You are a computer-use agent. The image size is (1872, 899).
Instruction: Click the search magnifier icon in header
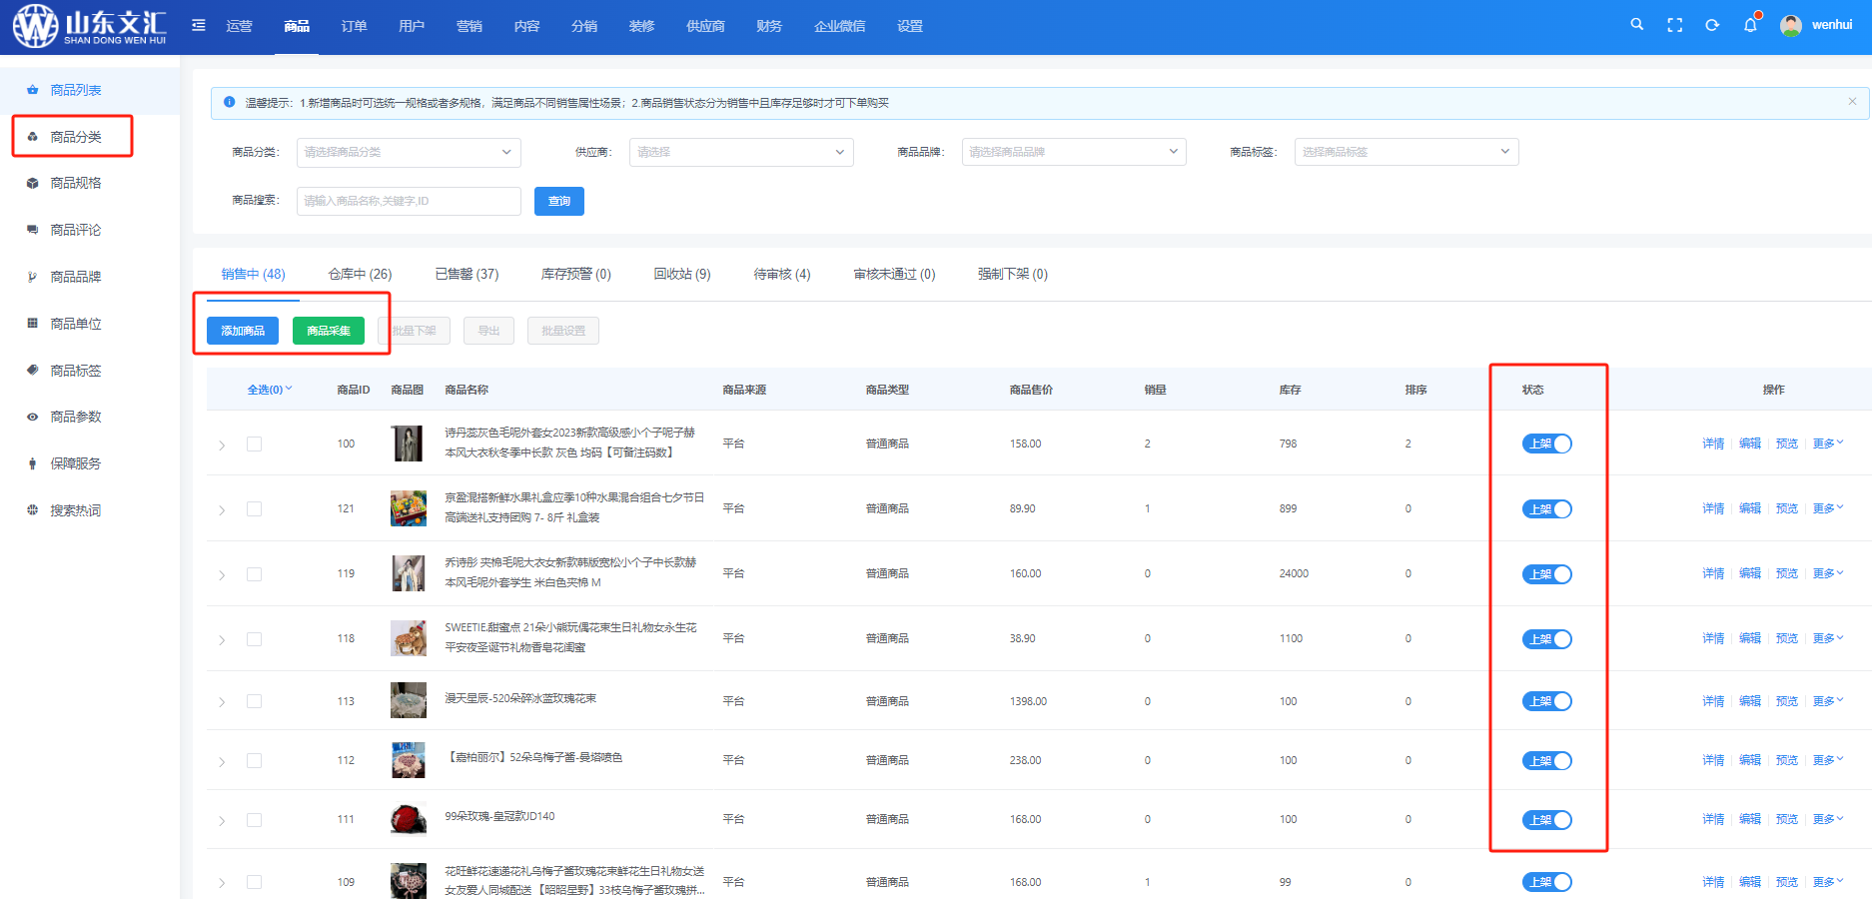[1636, 25]
